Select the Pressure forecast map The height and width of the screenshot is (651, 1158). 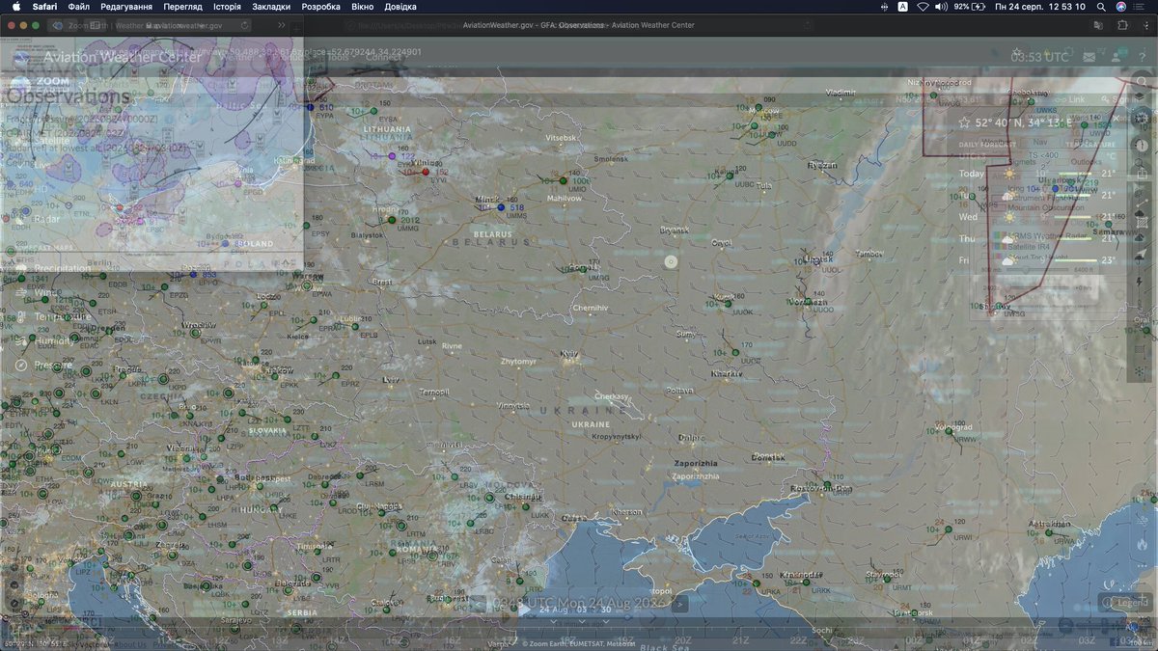click(x=42, y=365)
